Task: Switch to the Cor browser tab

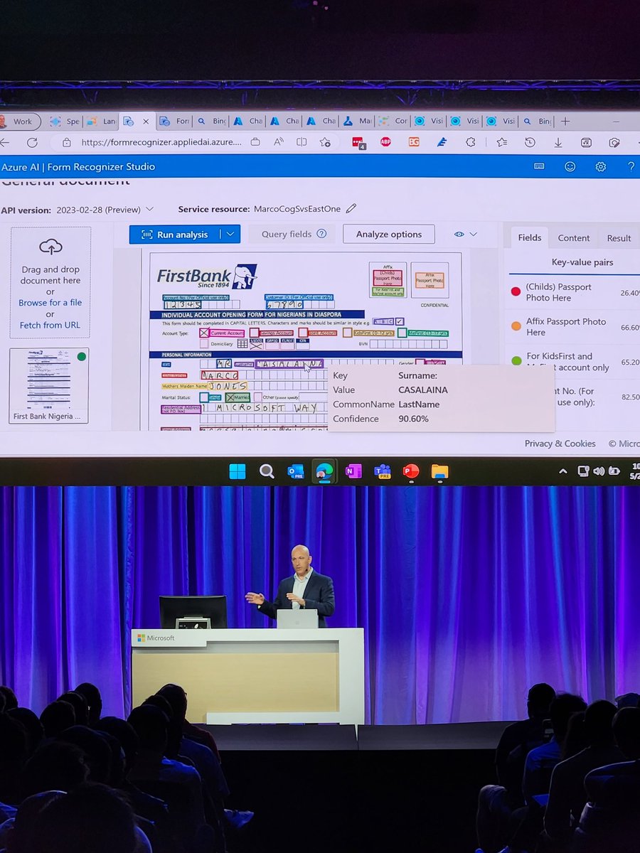Action: (x=393, y=121)
